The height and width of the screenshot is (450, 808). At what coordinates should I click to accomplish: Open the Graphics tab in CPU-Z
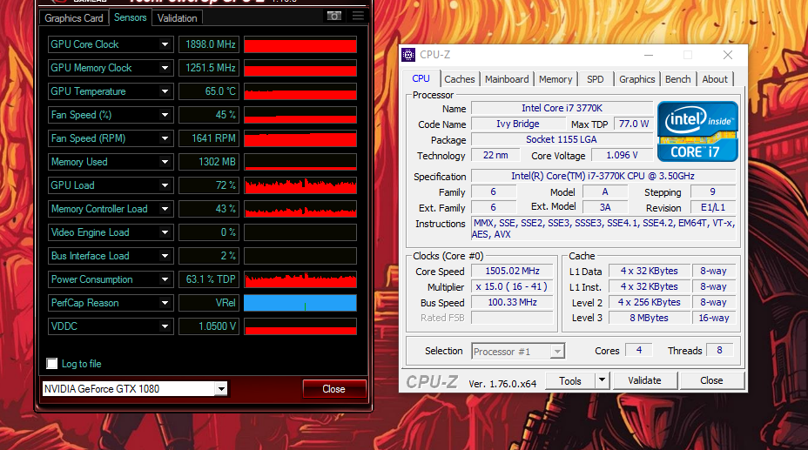[637, 79]
